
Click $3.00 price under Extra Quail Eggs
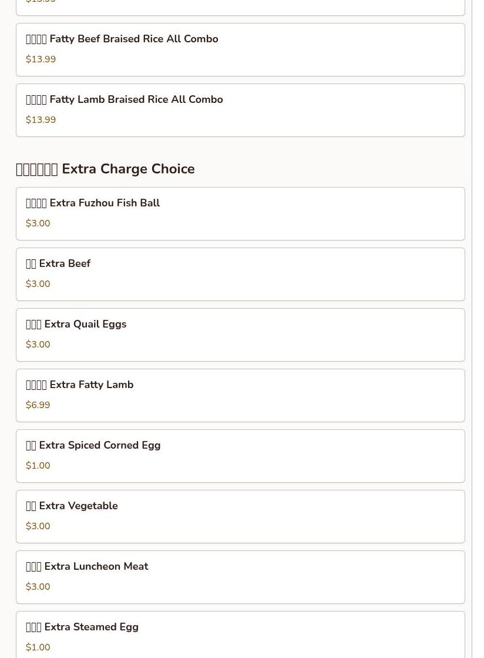[x=38, y=345]
